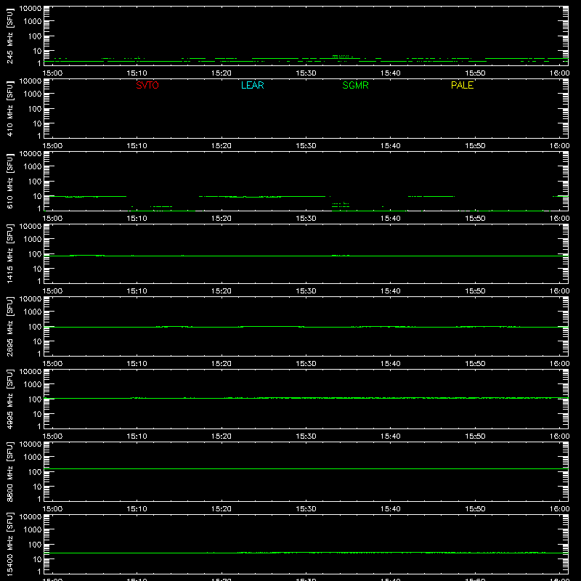Select the "15400 MHz [SFU]" axis title
Screen dimensions: 581x581
10,544
